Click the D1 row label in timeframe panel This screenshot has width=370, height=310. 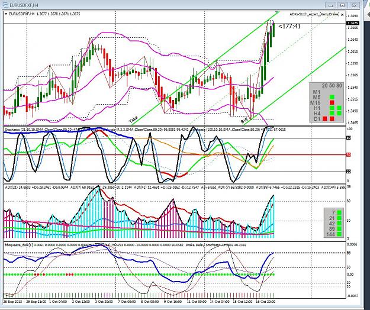(x=317, y=119)
